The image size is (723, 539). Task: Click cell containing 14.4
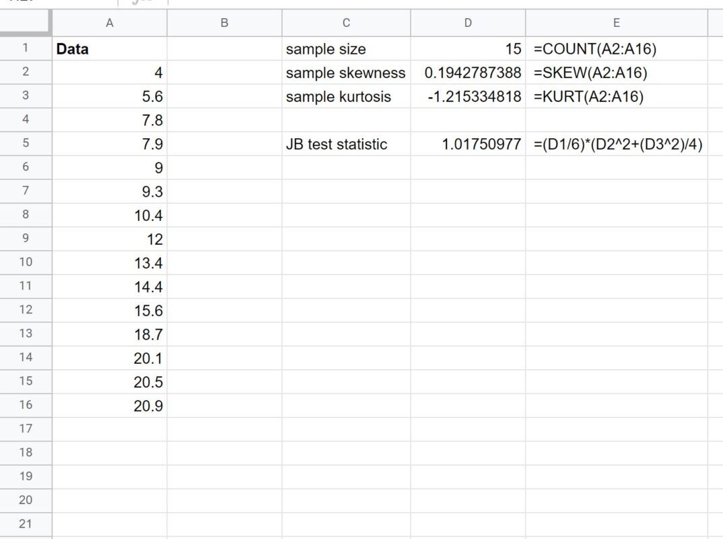tap(110, 286)
